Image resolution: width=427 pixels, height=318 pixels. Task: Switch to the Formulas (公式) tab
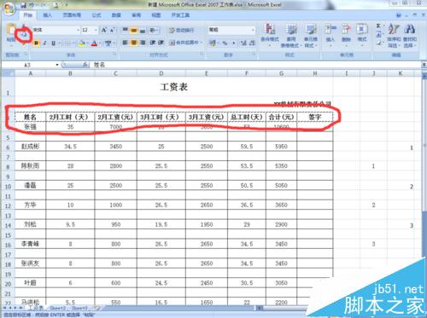pyautogui.click(x=97, y=15)
